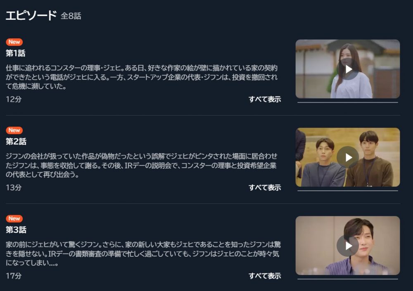Play episode 1 with the play icon
Viewport: 413px width, 291px height.
coord(348,69)
